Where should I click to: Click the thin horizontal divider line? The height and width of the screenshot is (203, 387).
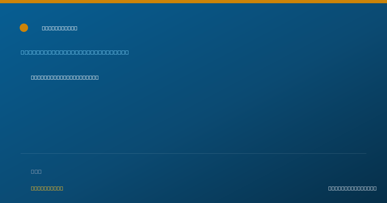[193, 153]
